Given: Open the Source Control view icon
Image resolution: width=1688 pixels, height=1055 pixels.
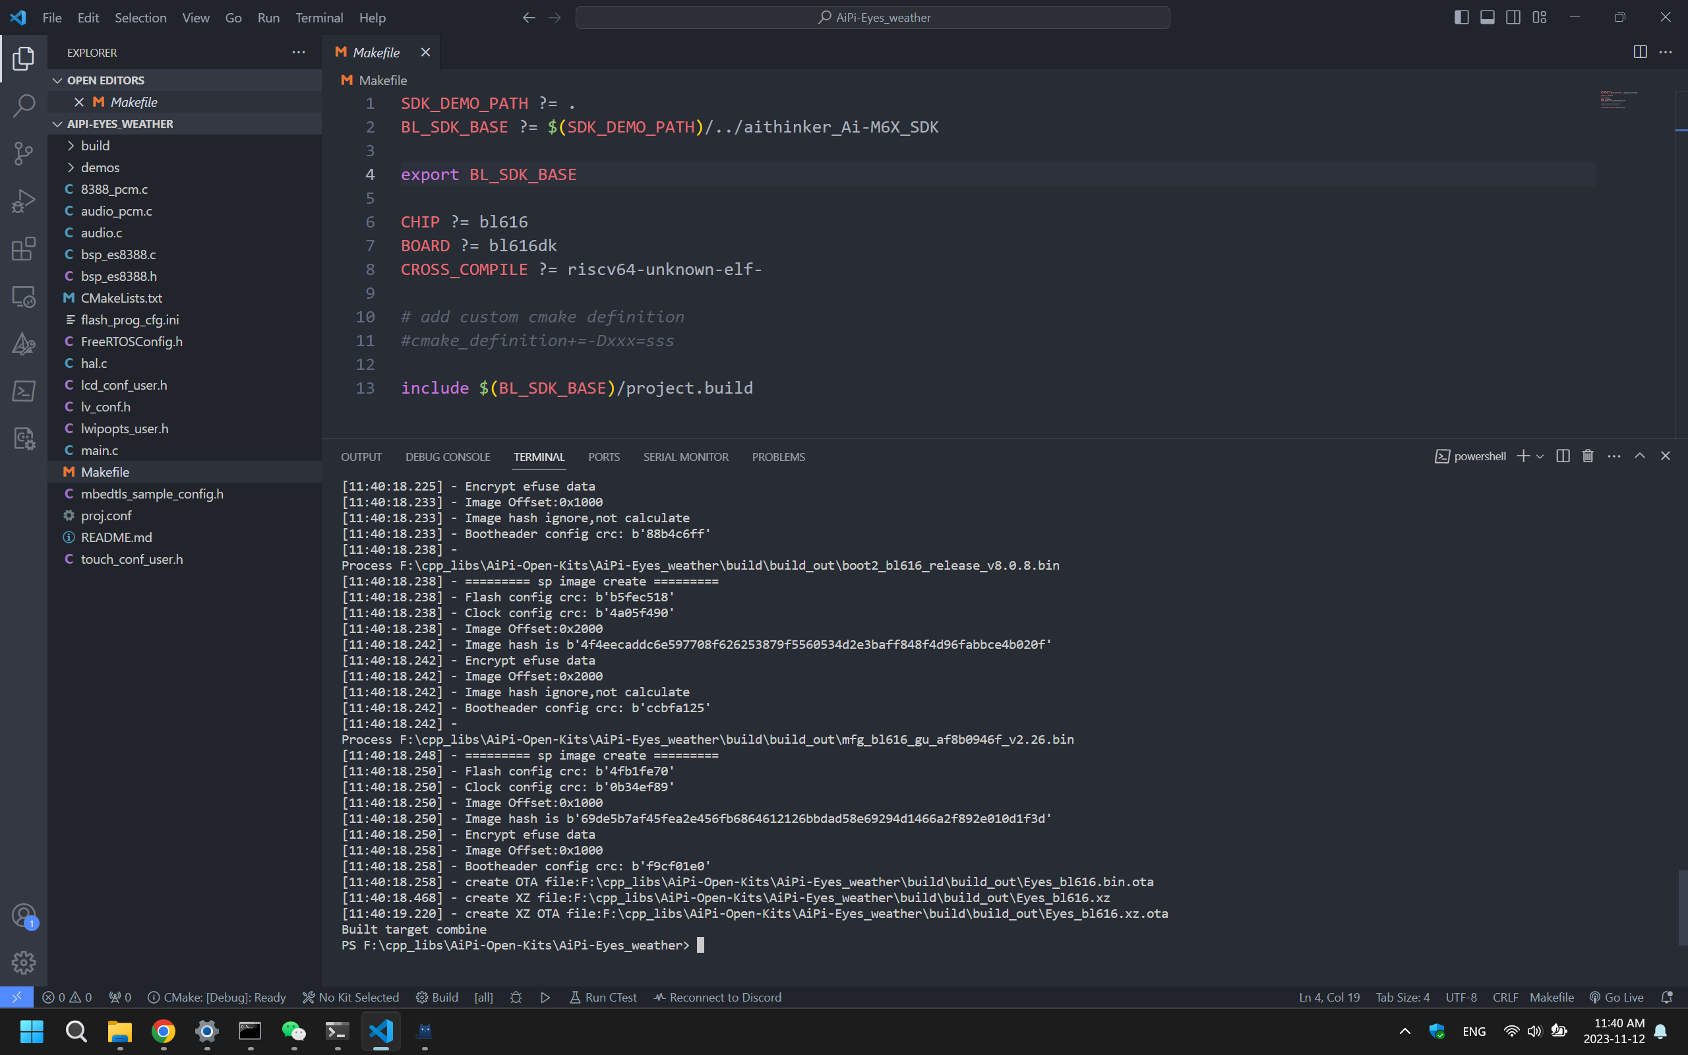Looking at the screenshot, I should click(x=24, y=154).
